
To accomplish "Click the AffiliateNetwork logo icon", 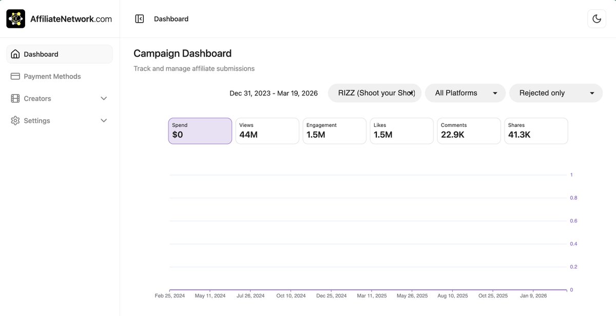I will click(x=16, y=19).
